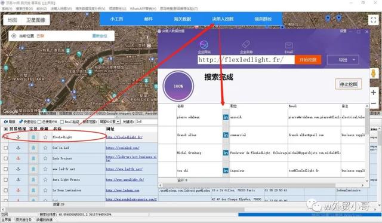This screenshot has width=382, height=223.
Task: Open the WhatsAPP营销 menu in the menu bar
Action: 143,8
